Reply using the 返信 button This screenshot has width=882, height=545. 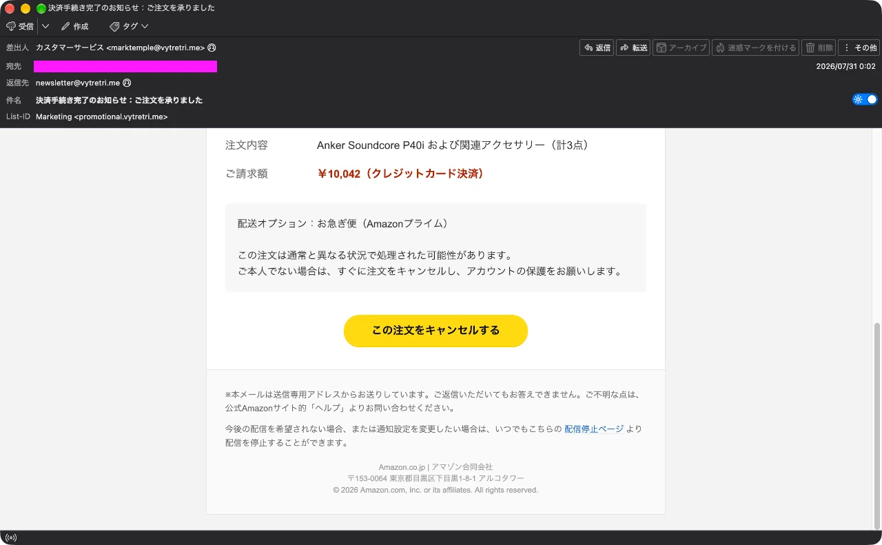[x=597, y=48]
